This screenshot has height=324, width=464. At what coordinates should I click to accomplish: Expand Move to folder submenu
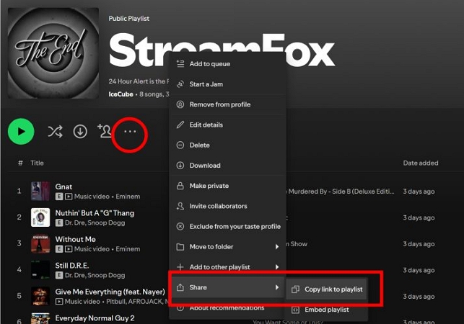227,247
